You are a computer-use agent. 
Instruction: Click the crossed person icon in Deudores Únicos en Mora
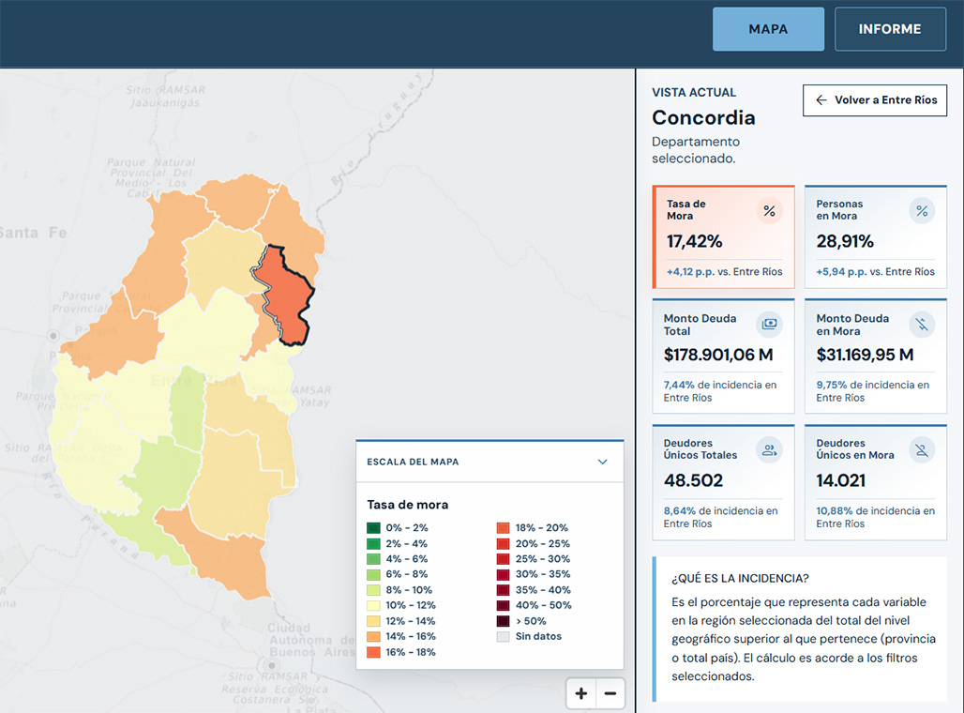pyautogui.click(x=922, y=450)
